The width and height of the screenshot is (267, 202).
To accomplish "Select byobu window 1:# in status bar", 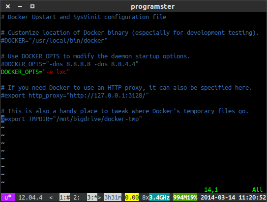I will (65, 198).
